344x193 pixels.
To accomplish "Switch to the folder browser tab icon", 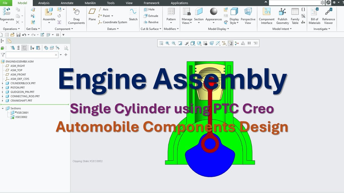I will coord(9,41).
